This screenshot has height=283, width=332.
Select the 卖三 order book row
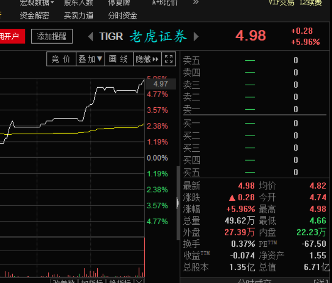[255, 85]
